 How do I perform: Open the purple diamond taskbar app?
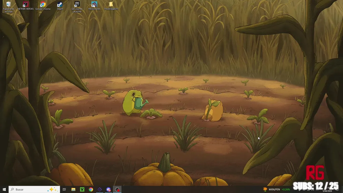point(100,190)
